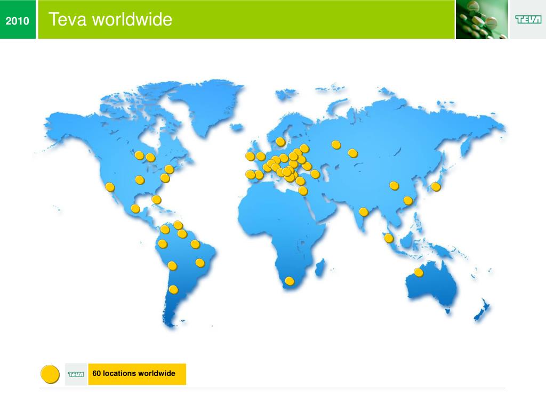The image size is (546, 409).
Task: Click the yellow marker in India
Action: (x=364, y=212)
